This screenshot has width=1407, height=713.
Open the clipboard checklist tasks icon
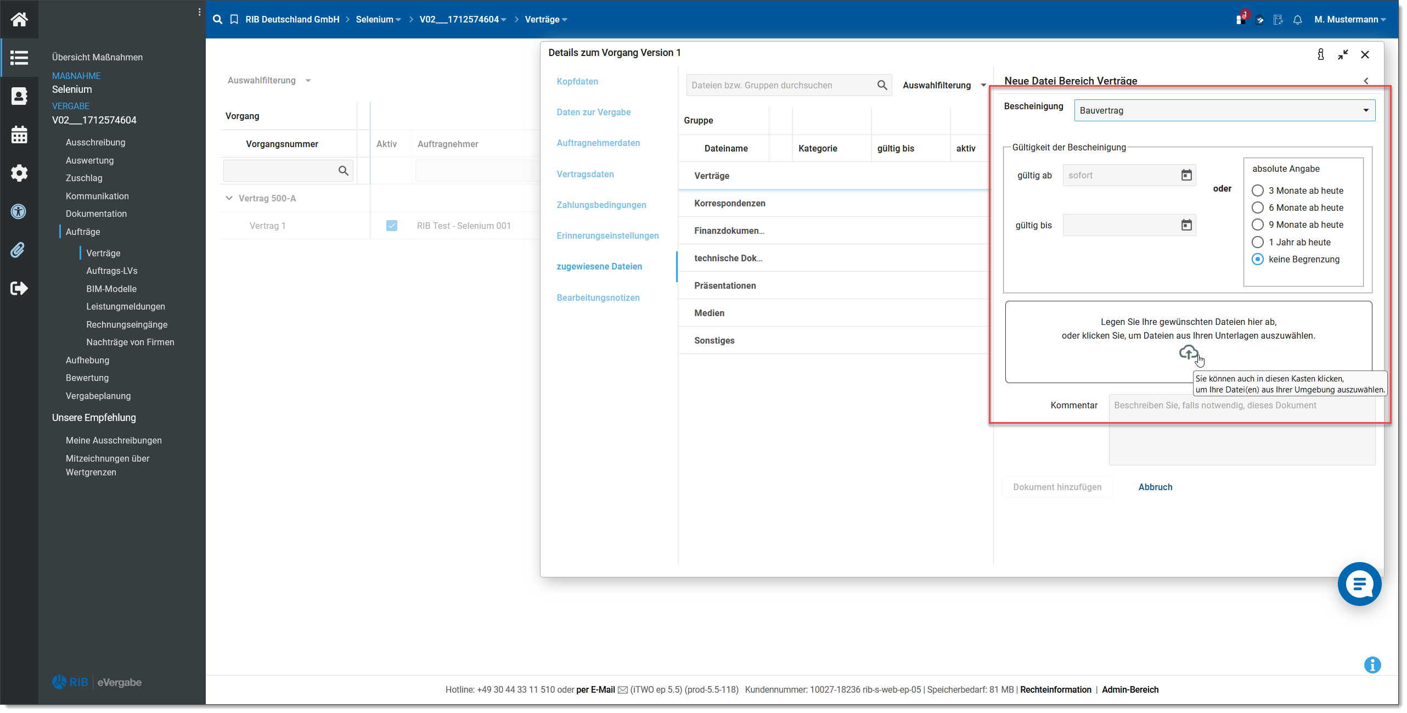tap(1260, 20)
